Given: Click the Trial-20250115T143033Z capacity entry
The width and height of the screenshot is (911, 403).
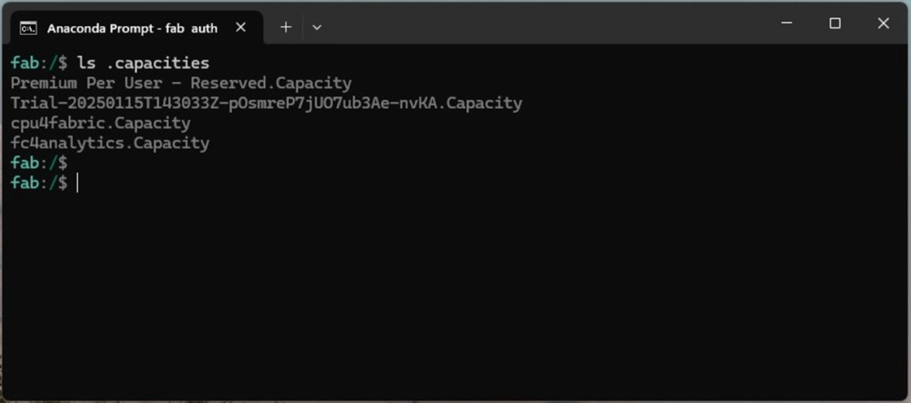Looking at the screenshot, I should tap(266, 103).
